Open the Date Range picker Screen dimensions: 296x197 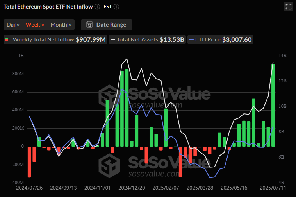(x=107, y=25)
